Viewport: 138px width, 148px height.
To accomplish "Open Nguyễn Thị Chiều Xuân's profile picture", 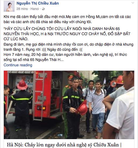I will point(9,6).
